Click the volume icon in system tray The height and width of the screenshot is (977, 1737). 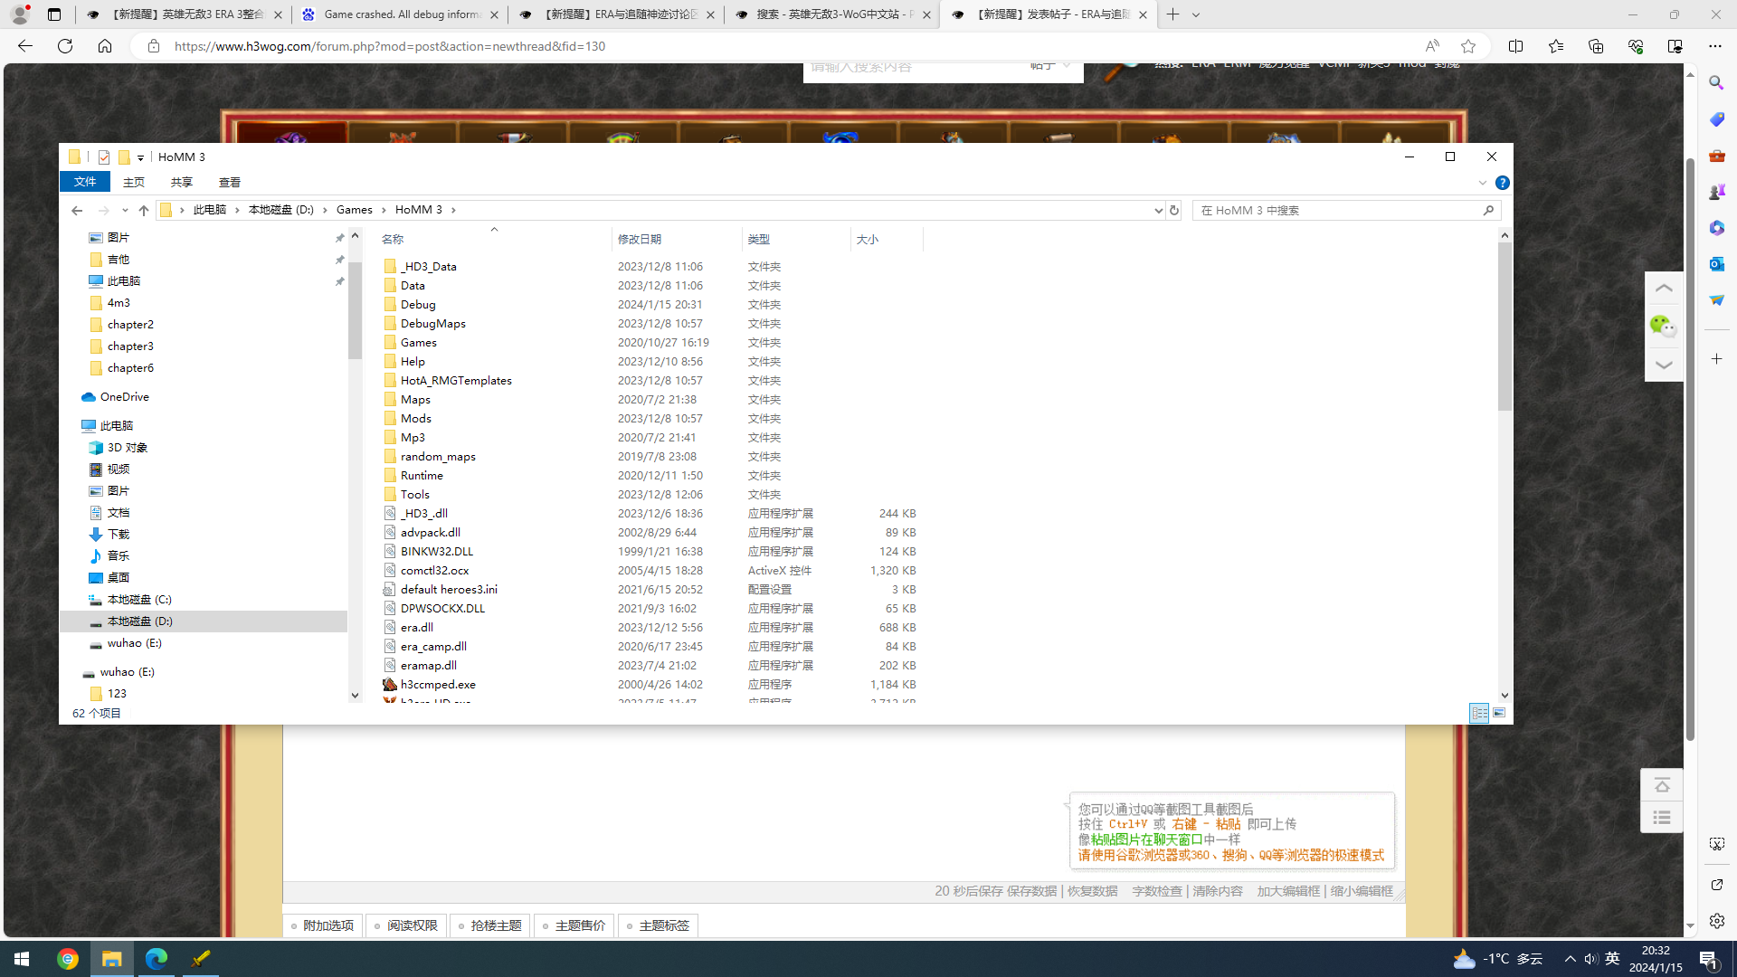pos(1591,959)
